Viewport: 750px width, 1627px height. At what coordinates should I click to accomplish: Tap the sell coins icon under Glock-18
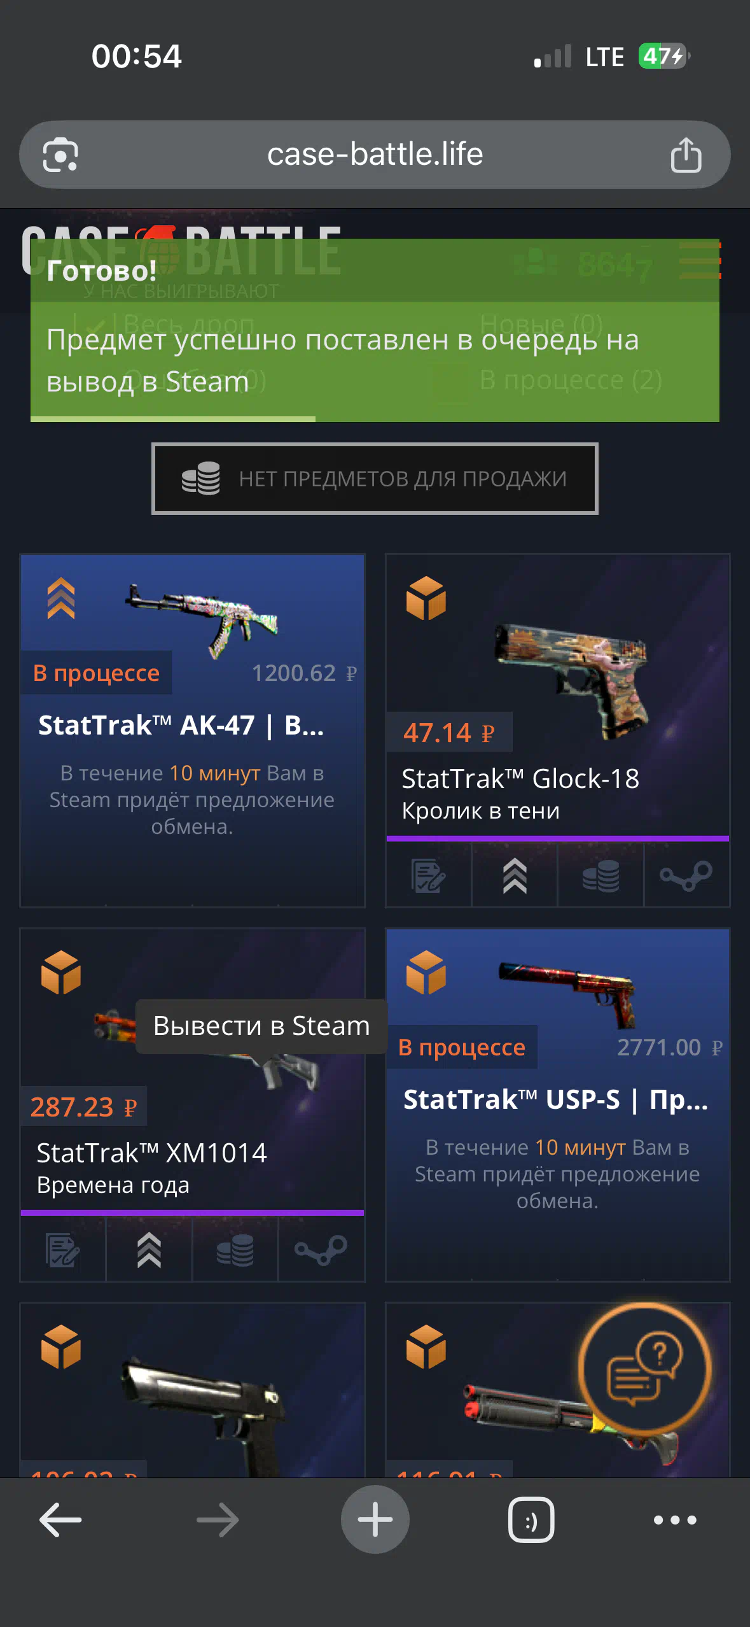(x=601, y=876)
